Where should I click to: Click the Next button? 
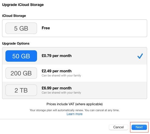point(139,127)
